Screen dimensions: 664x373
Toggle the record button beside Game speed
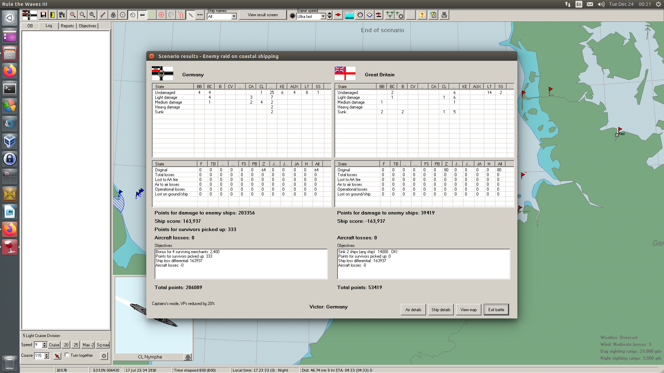(x=292, y=16)
